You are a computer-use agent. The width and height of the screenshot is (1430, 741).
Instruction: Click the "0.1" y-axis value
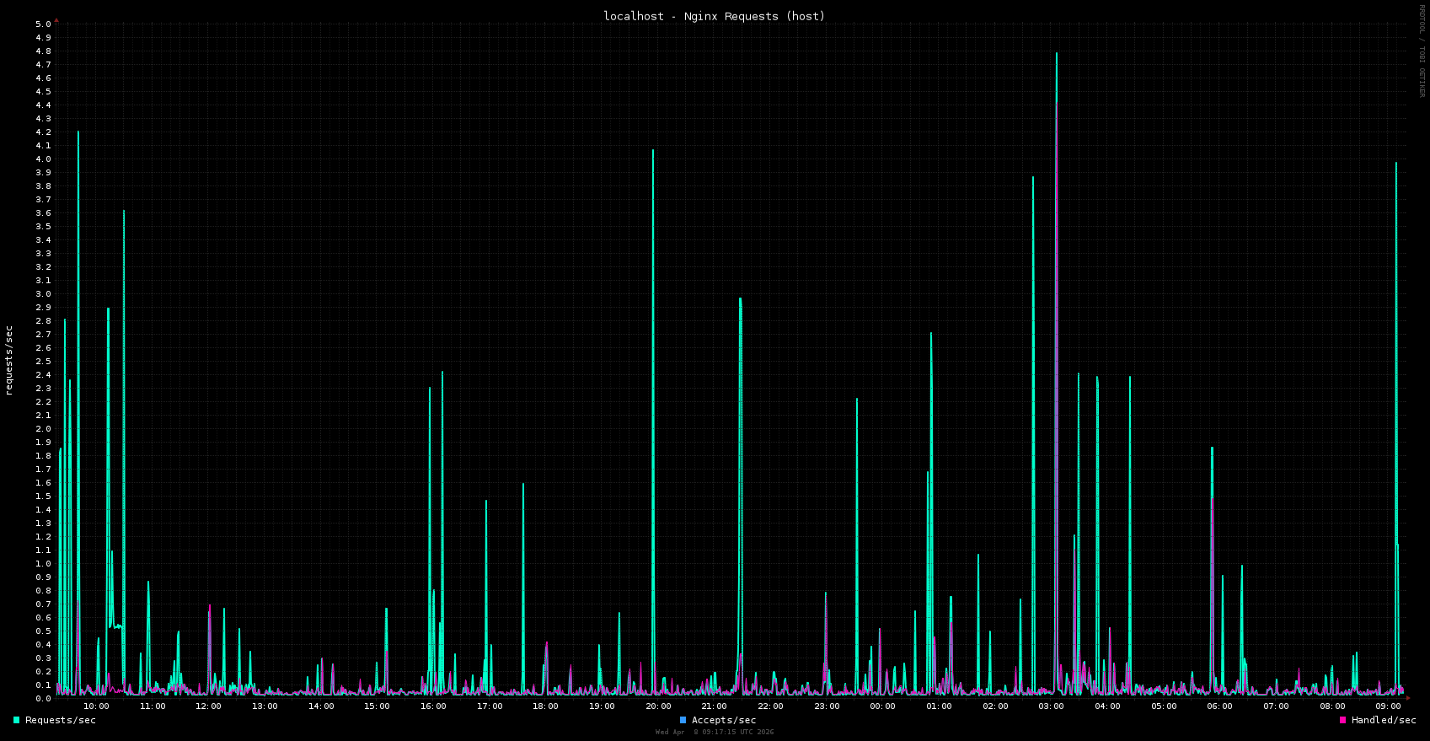click(x=43, y=685)
